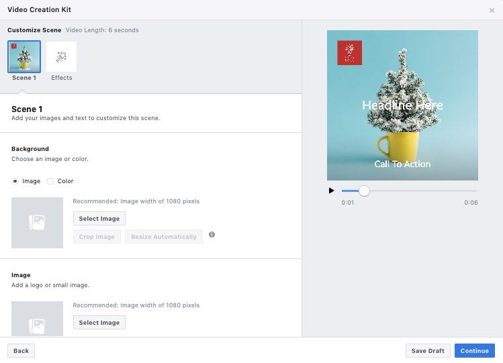Choose the Color background radio button
This screenshot has width=503, height=363.
[x=50, y=181]
